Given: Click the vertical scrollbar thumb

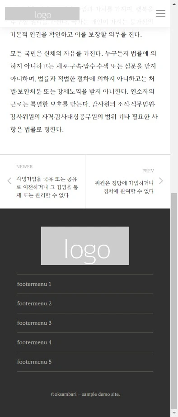Looking at the screenshot, I should pyautogui.click(x=174, y=302).
